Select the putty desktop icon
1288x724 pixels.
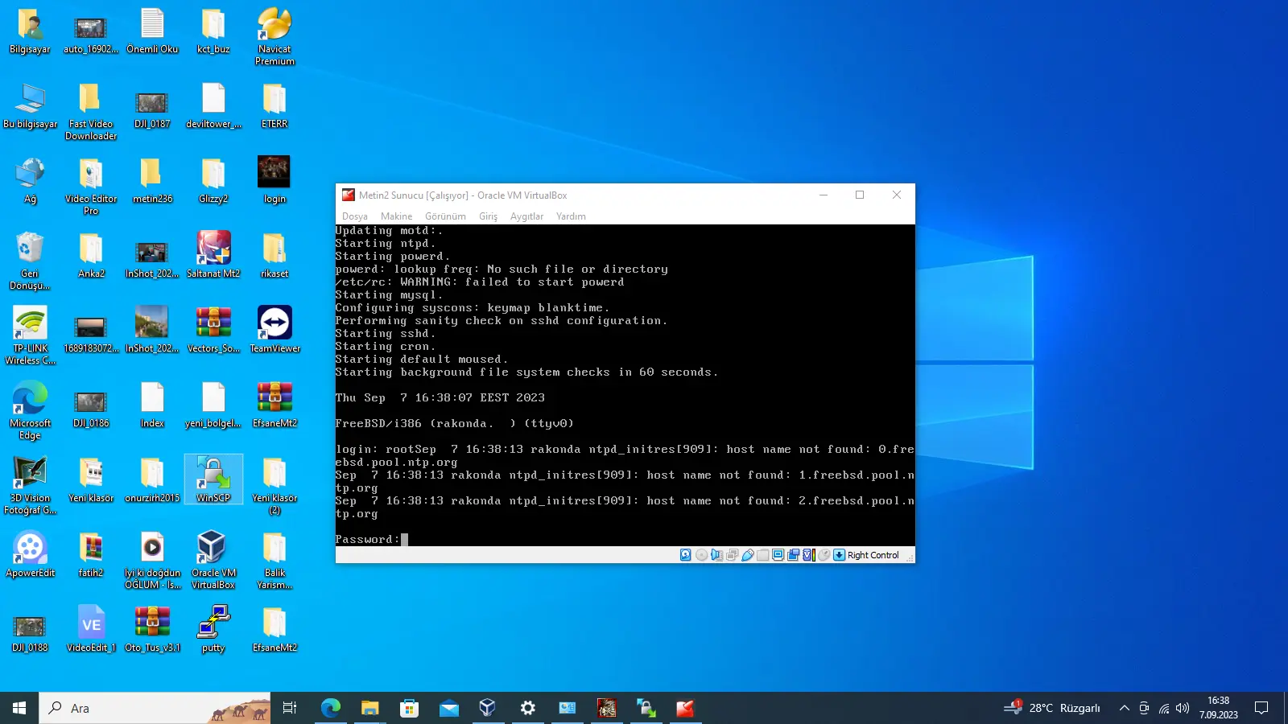(213, 628)
